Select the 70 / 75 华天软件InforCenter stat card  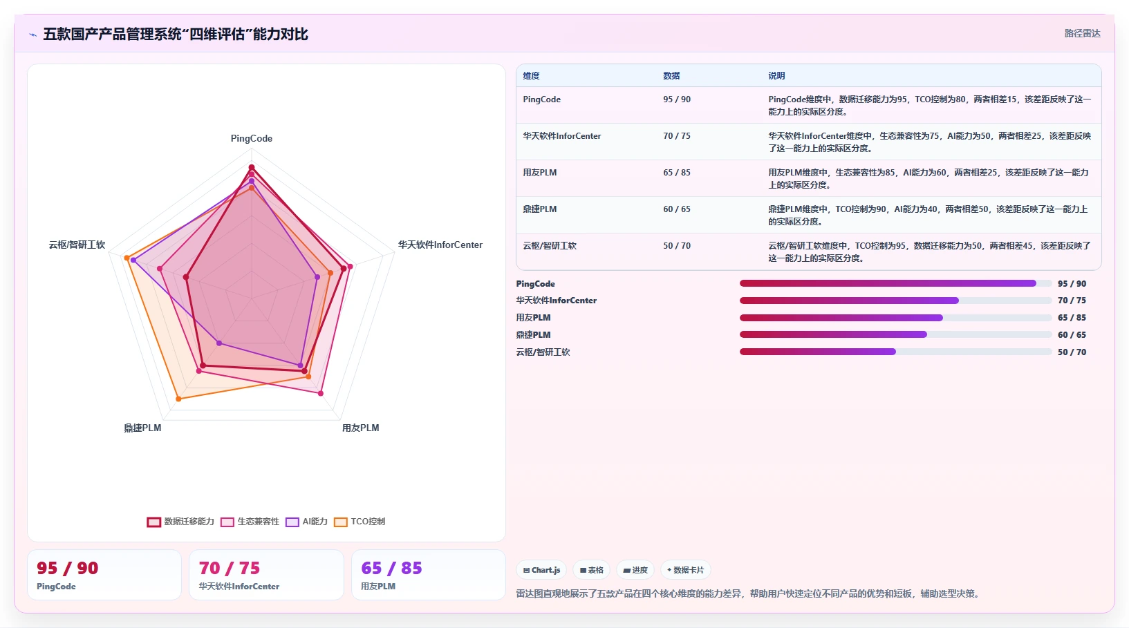(266, 575)
